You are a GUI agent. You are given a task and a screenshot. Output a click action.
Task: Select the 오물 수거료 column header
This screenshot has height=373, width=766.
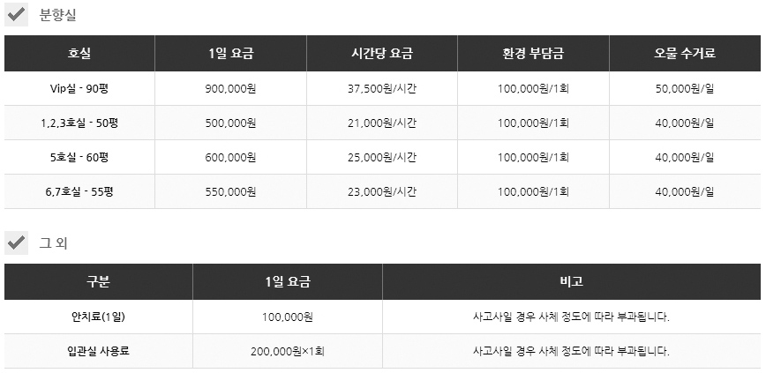tap(685, 54)
